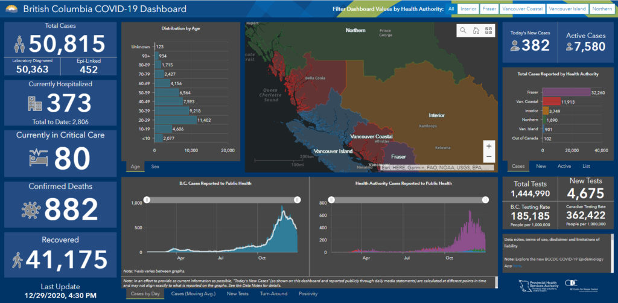Viewport: 618px width, 303px height.
Task: Click the Fraser bar in health authority chart
Action: point(566,92)
